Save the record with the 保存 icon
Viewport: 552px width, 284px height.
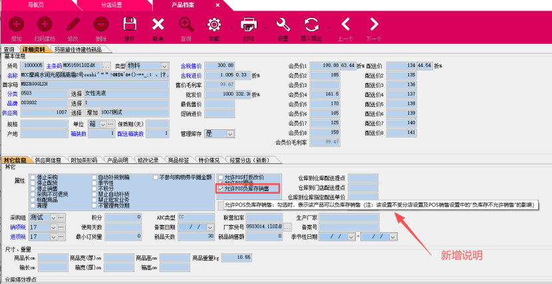(x=130, y=25)
